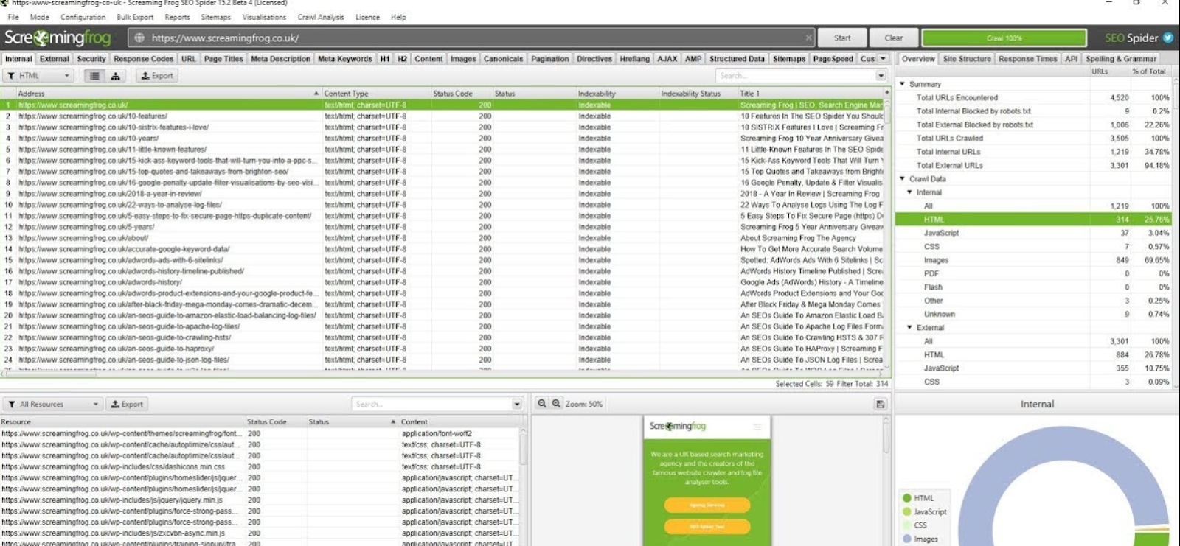1180x546 pixels.
Task: Select the JavaScript row under Internal
Action: click(x=1034, y=233)
